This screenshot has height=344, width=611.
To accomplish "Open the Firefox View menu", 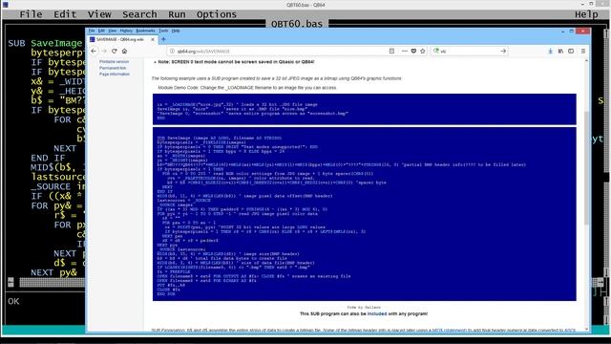I will 113,31.
